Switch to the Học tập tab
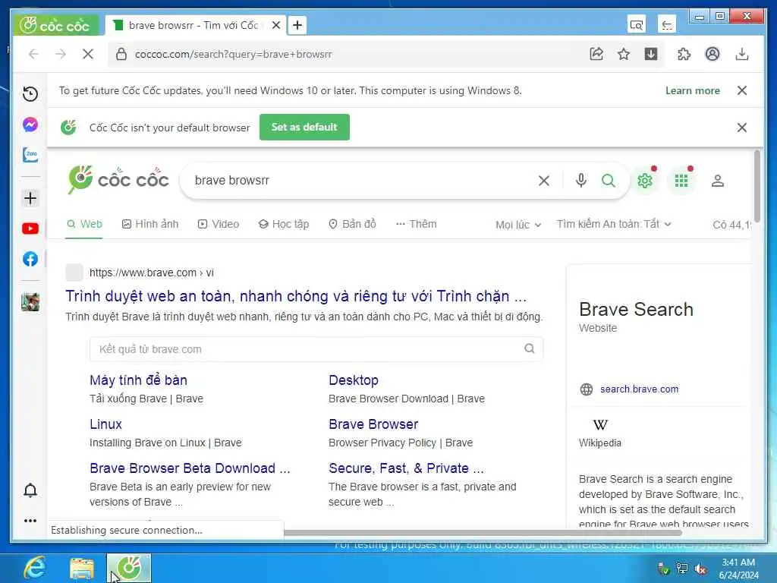 284,224
